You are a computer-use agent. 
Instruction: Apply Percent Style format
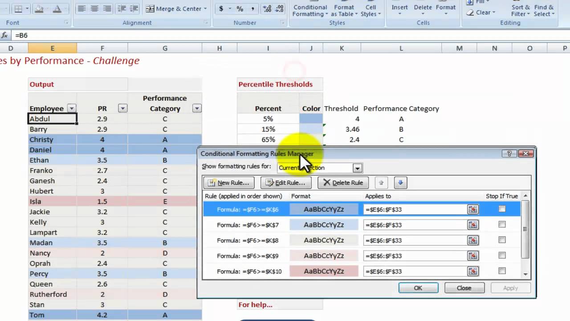point(240,8)
